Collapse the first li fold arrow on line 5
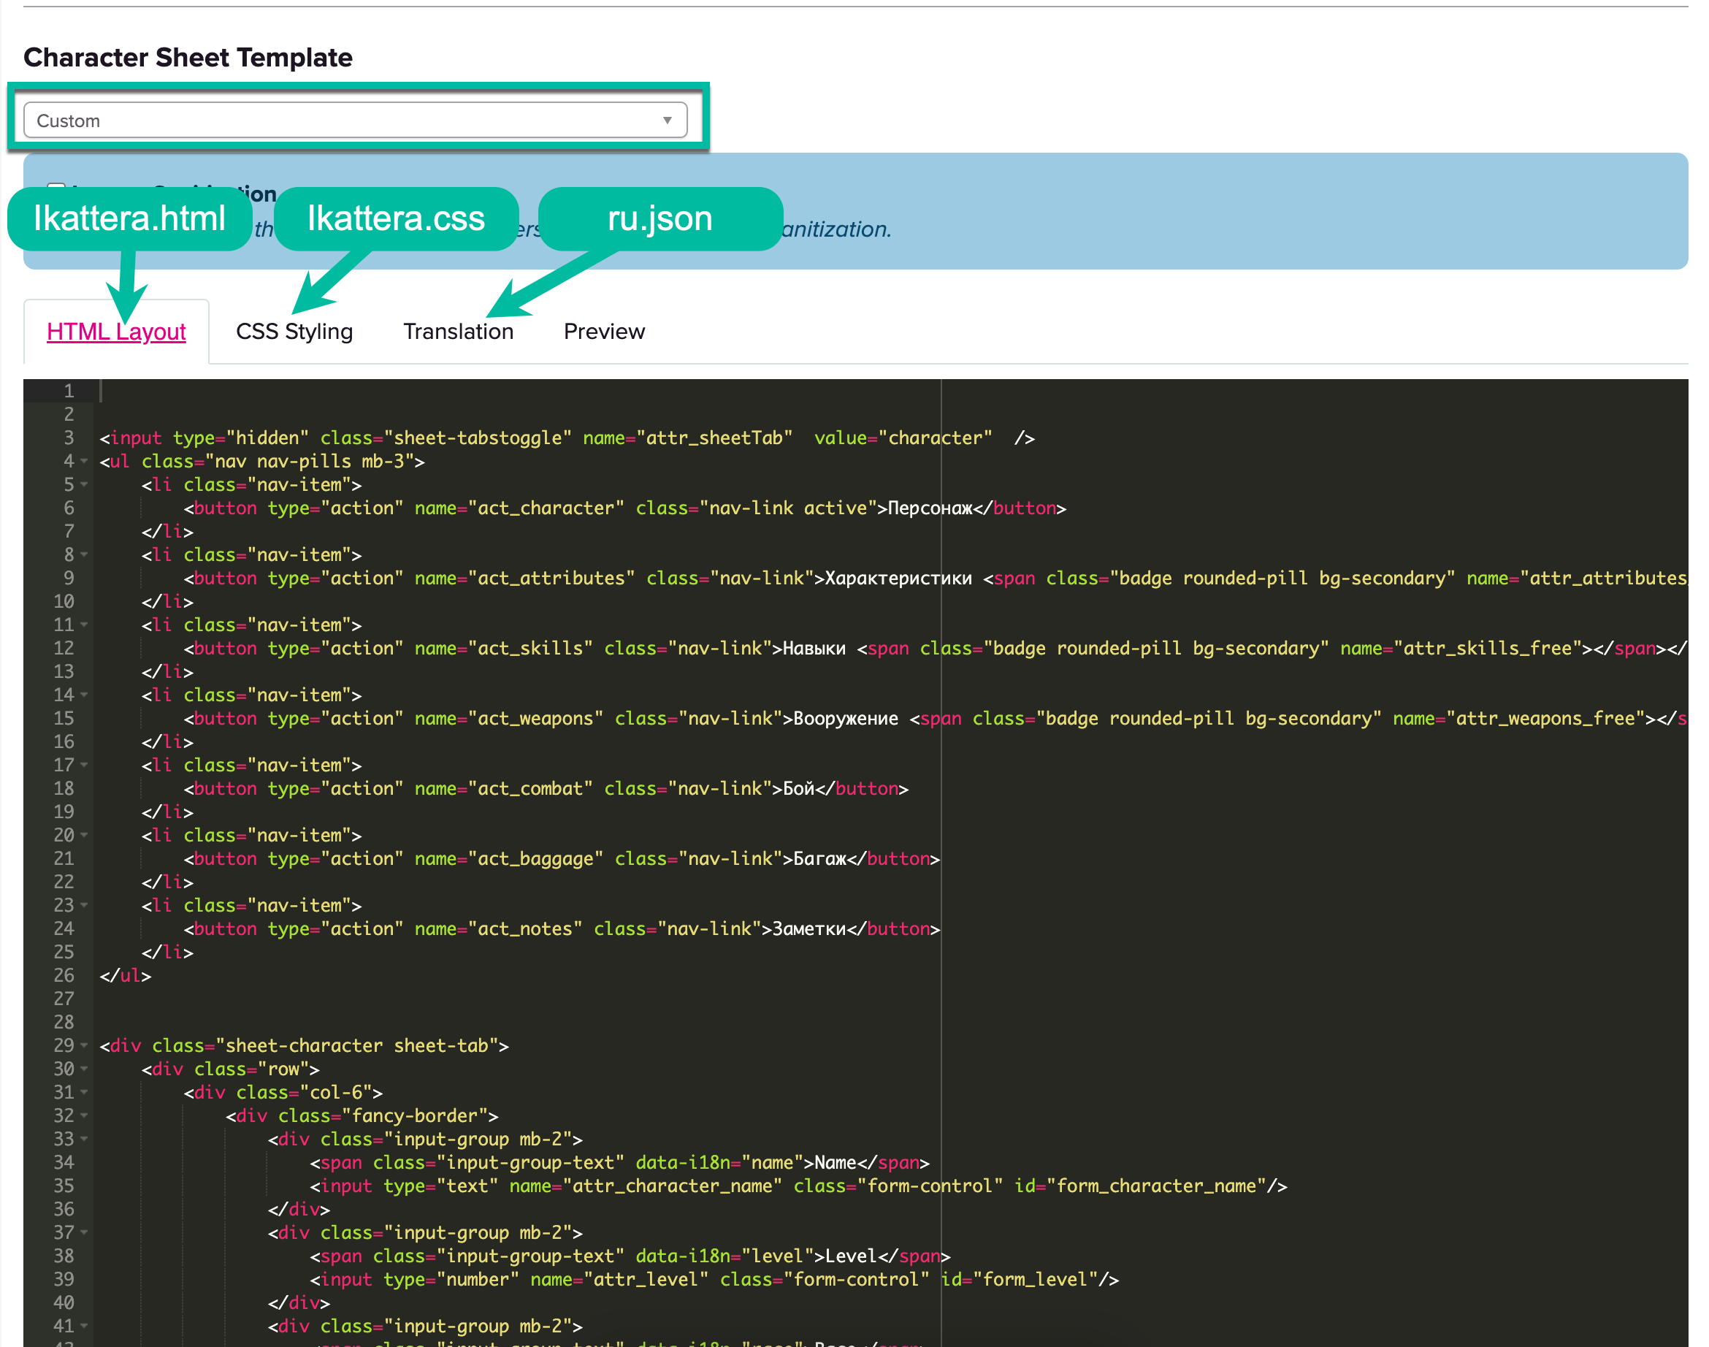 [83, 484]
